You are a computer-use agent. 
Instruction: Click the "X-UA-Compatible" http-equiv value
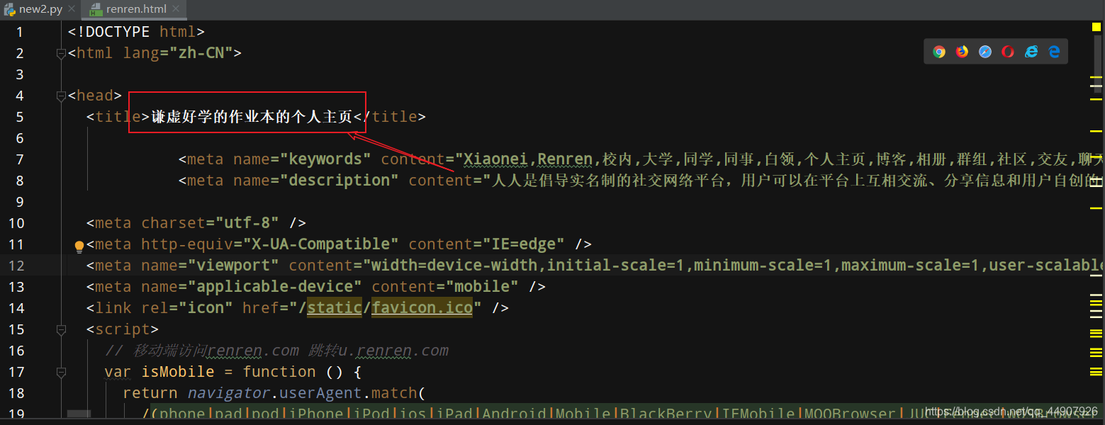[x=321, y=244]
